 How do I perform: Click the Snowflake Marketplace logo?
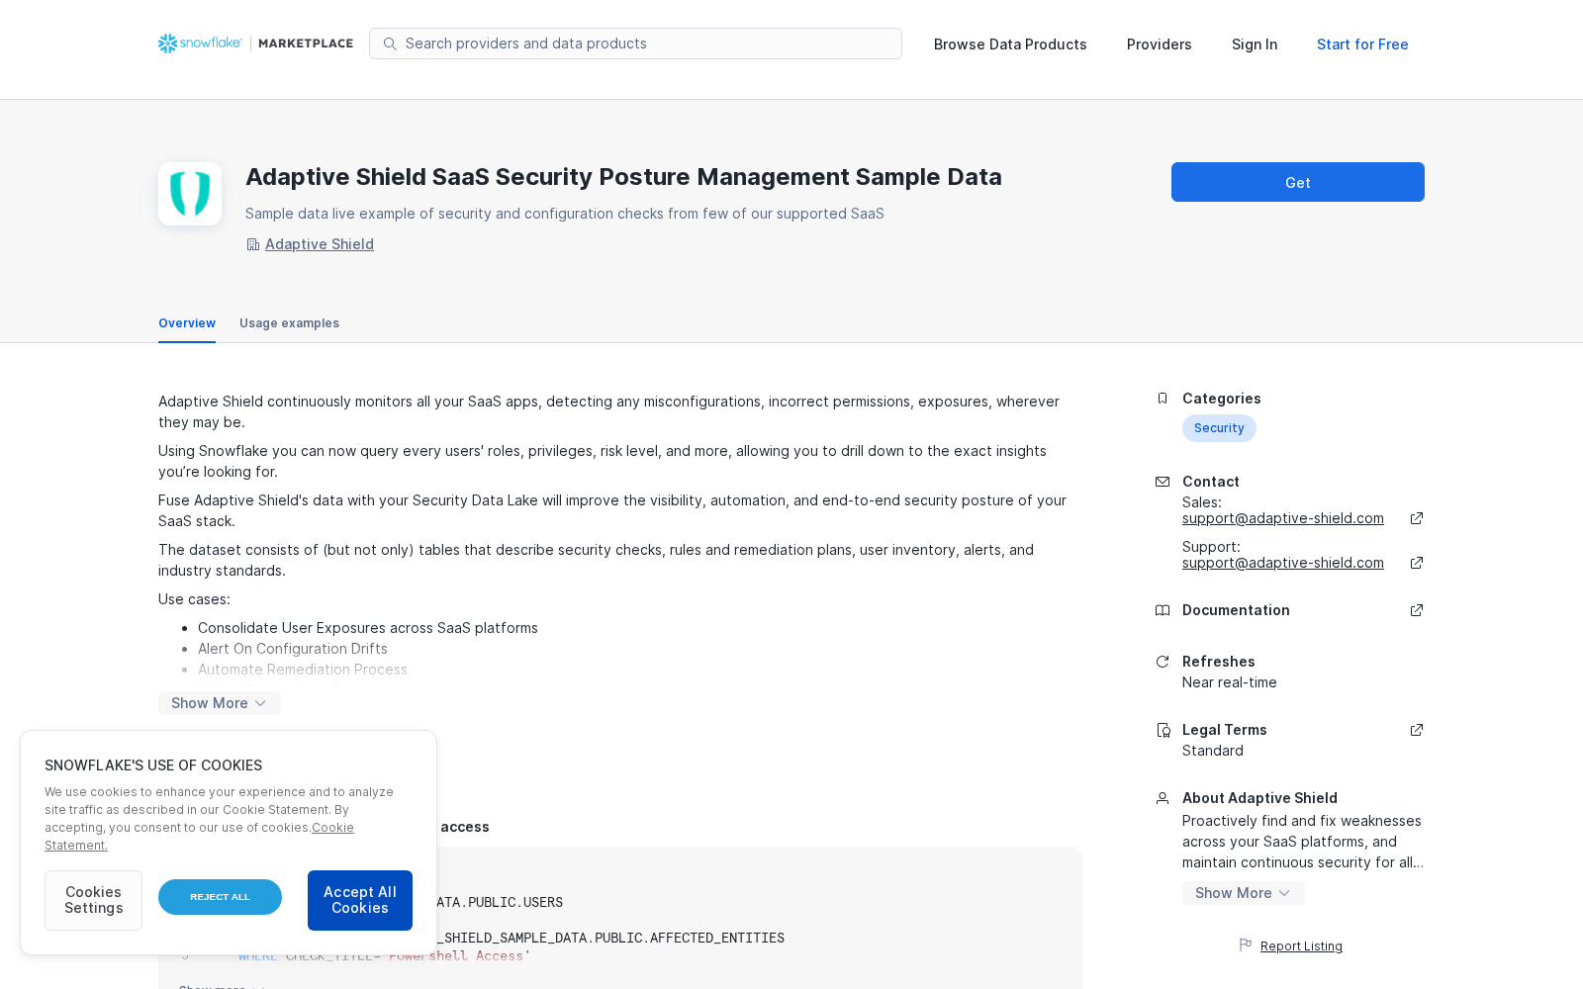point(255,44)
